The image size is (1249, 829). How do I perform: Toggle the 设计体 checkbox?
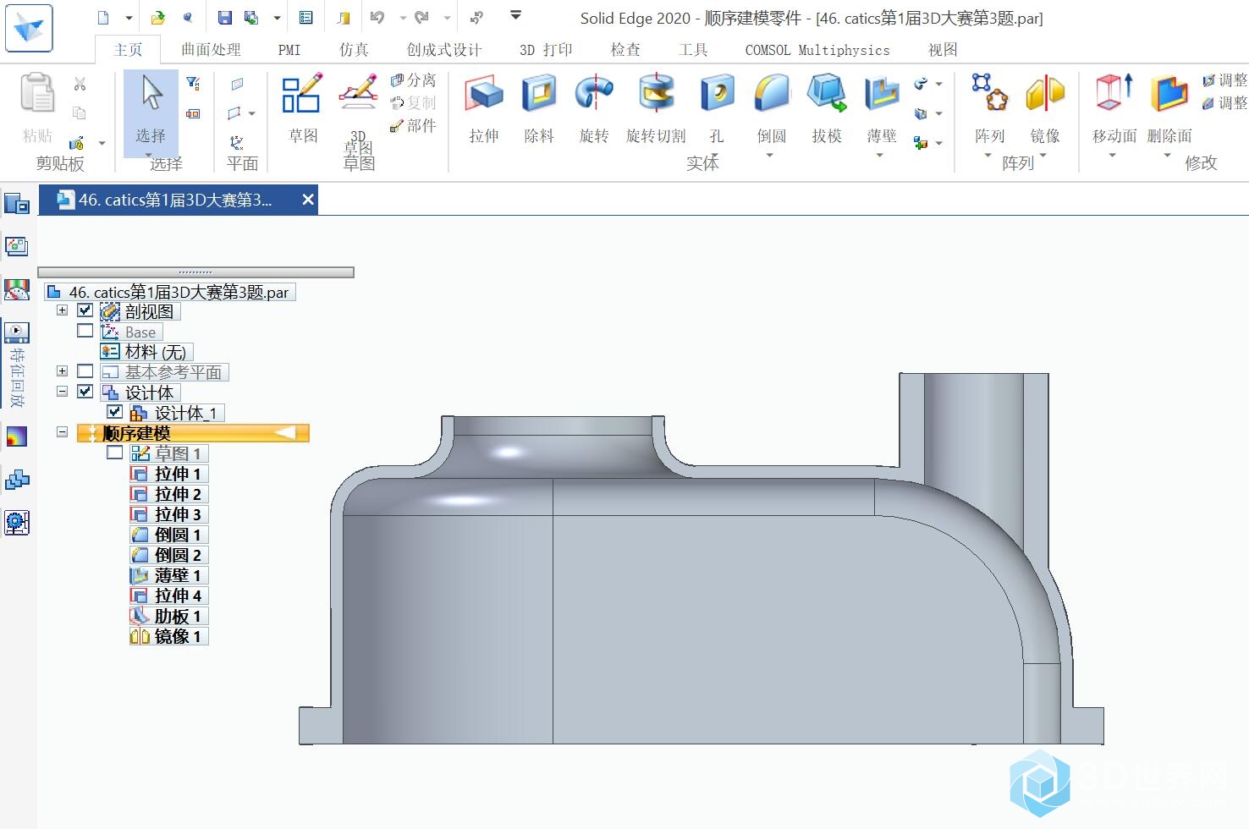85,392
